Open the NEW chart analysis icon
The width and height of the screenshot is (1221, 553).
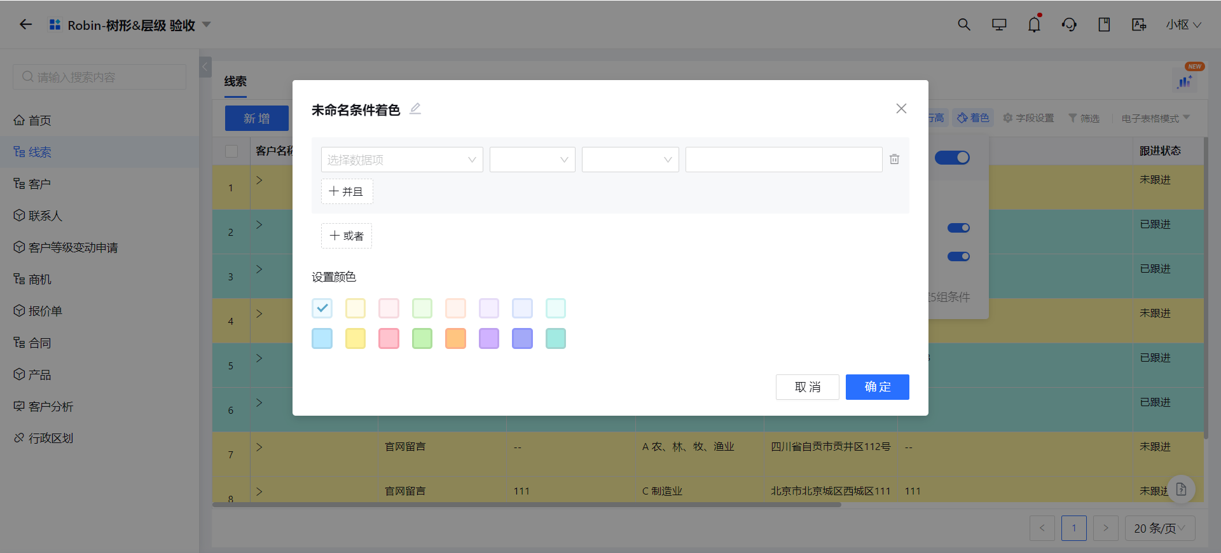click(1185, 80)
